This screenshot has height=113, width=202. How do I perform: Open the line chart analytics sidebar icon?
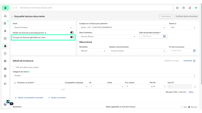(5, 84)
